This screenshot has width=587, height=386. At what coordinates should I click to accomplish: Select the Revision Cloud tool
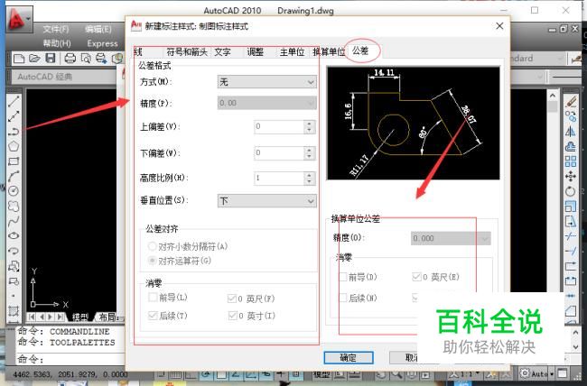coord(14,207)
